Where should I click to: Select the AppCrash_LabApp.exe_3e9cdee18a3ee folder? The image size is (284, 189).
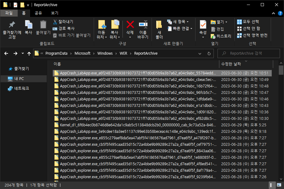pyautogui.click(x=162, y=132)
